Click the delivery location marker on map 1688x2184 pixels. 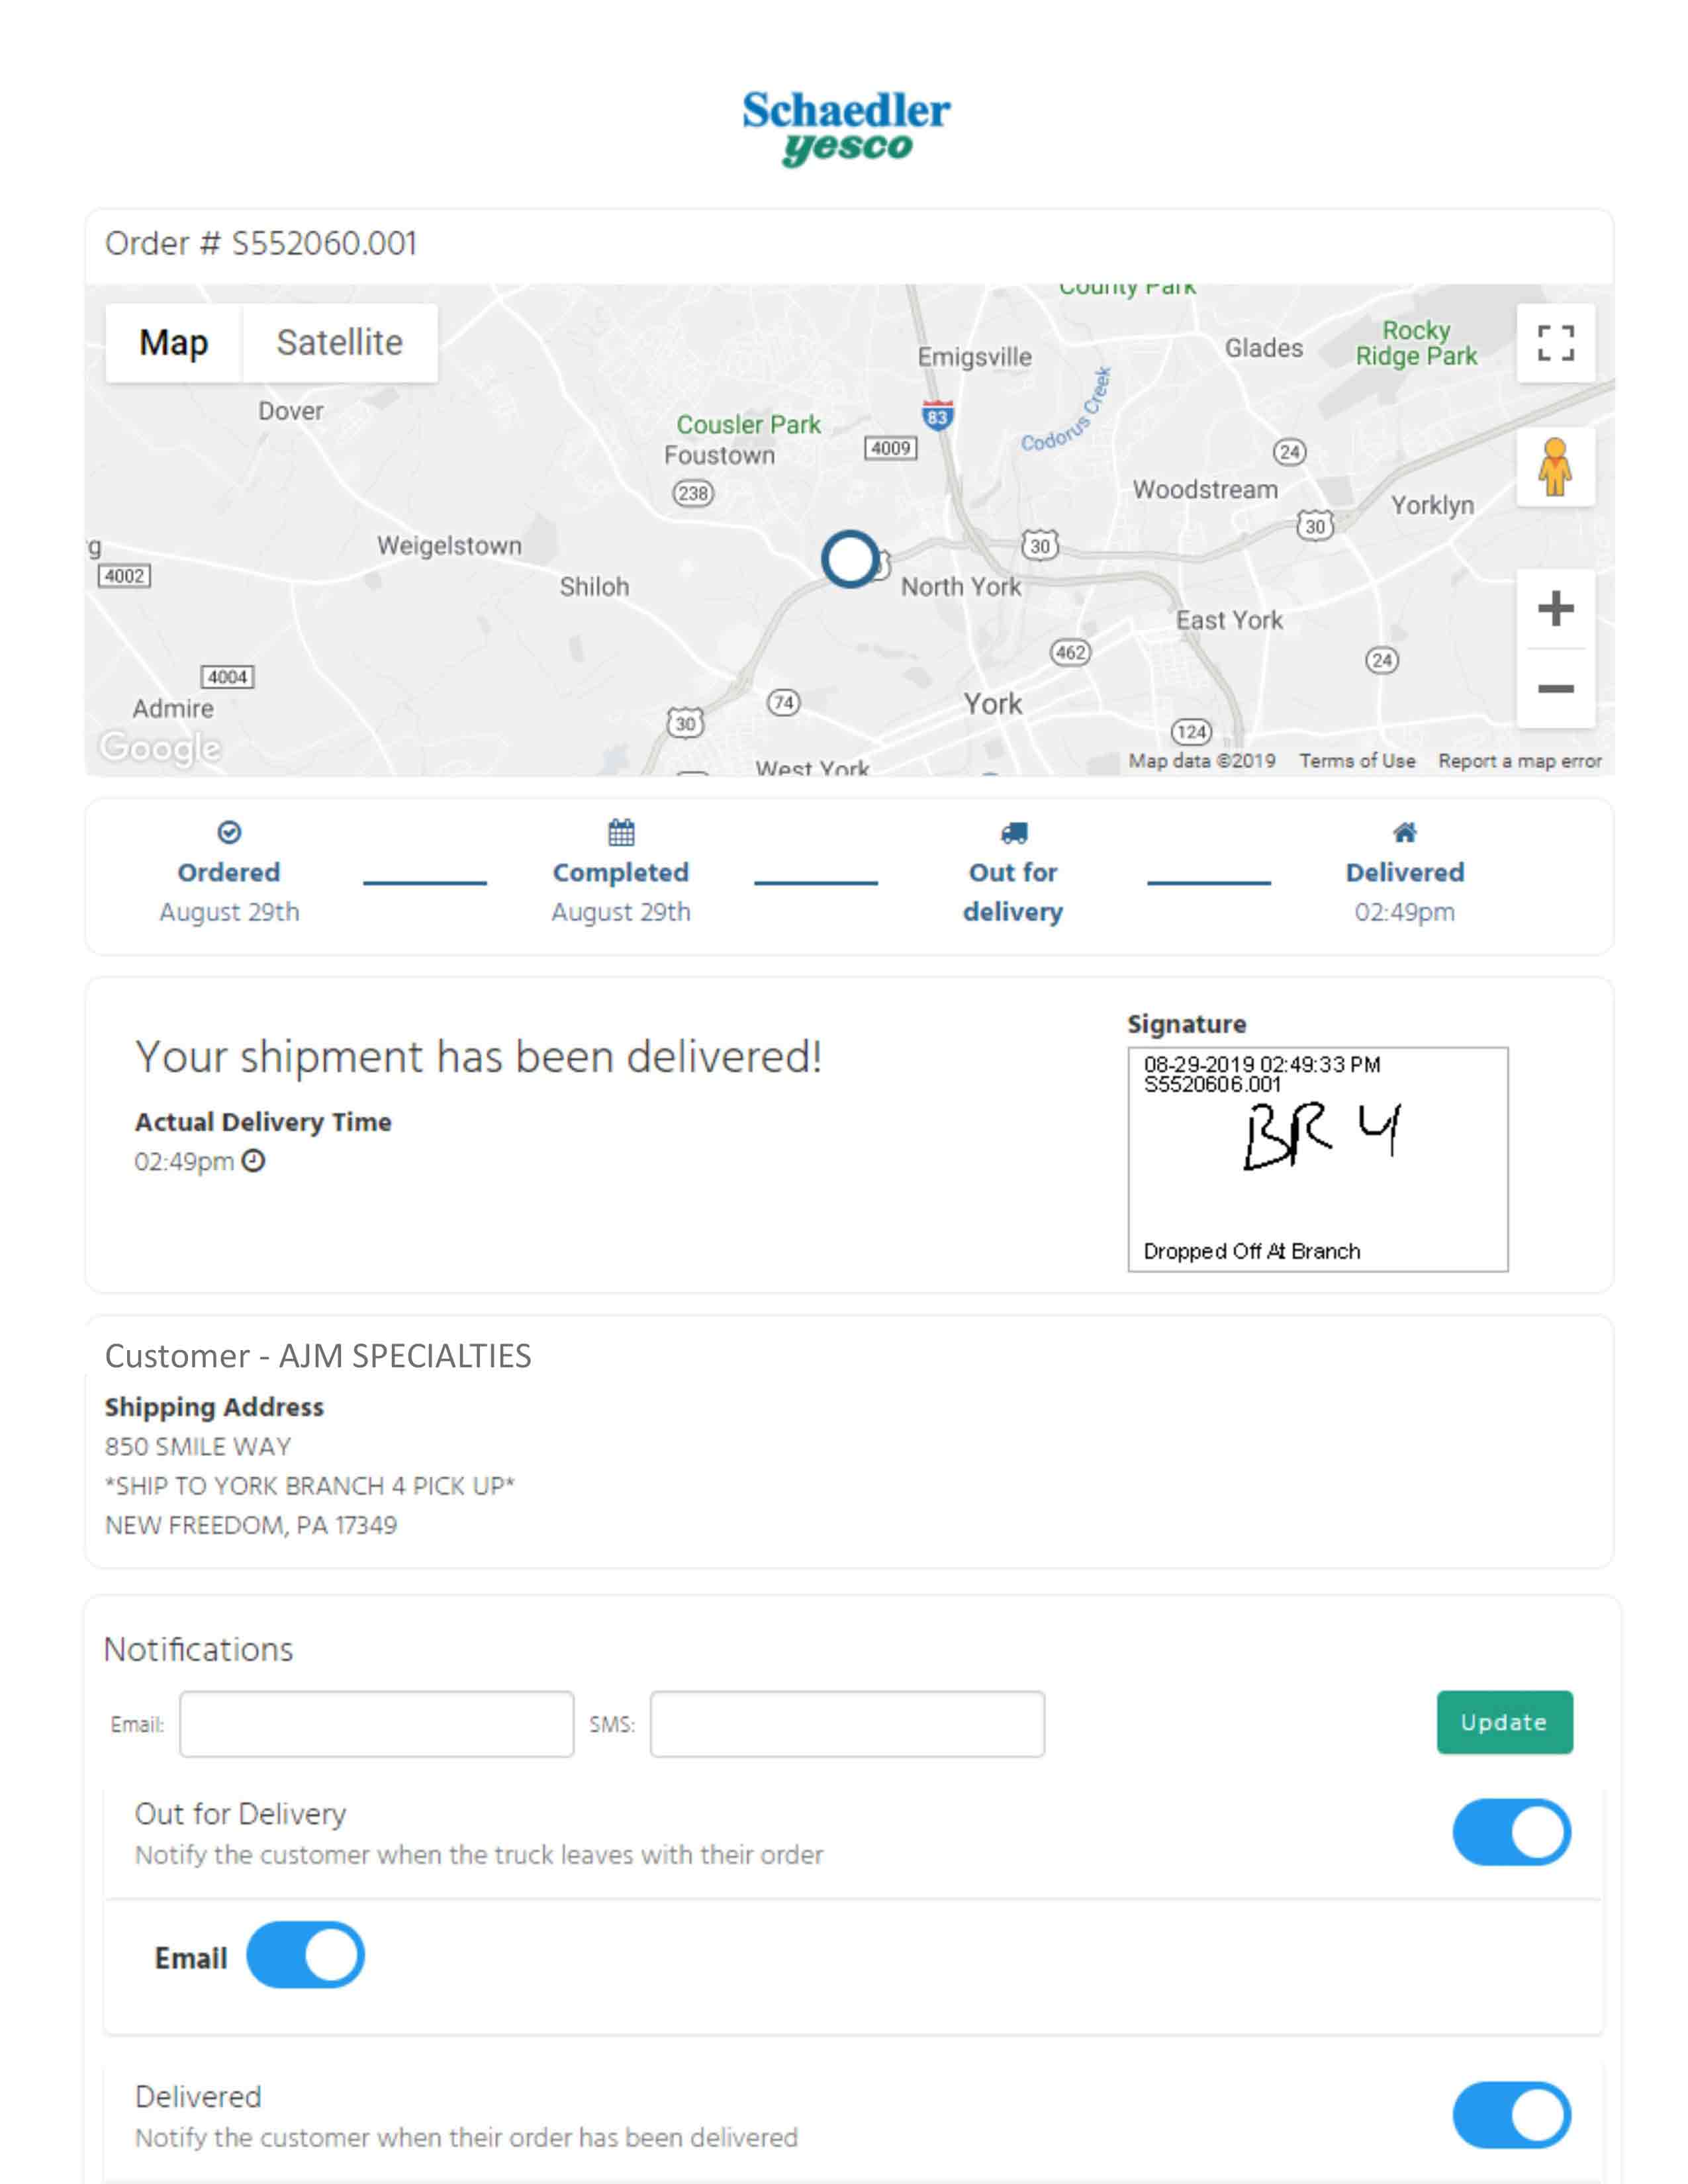click(849, 559)
